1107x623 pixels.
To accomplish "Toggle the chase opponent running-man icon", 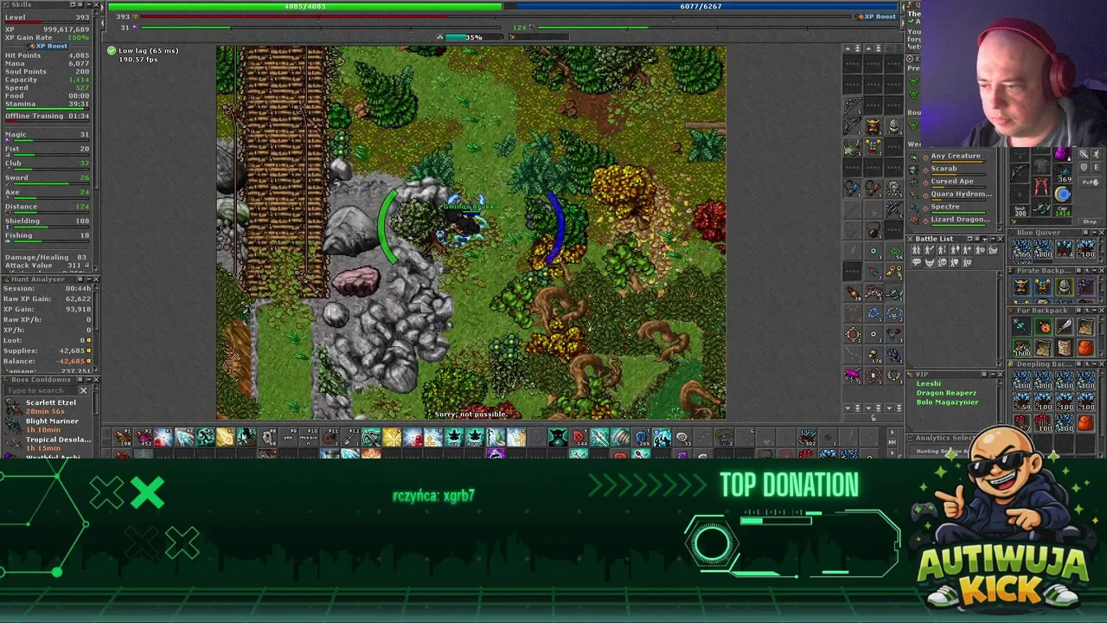I will tap(1097, 154).
